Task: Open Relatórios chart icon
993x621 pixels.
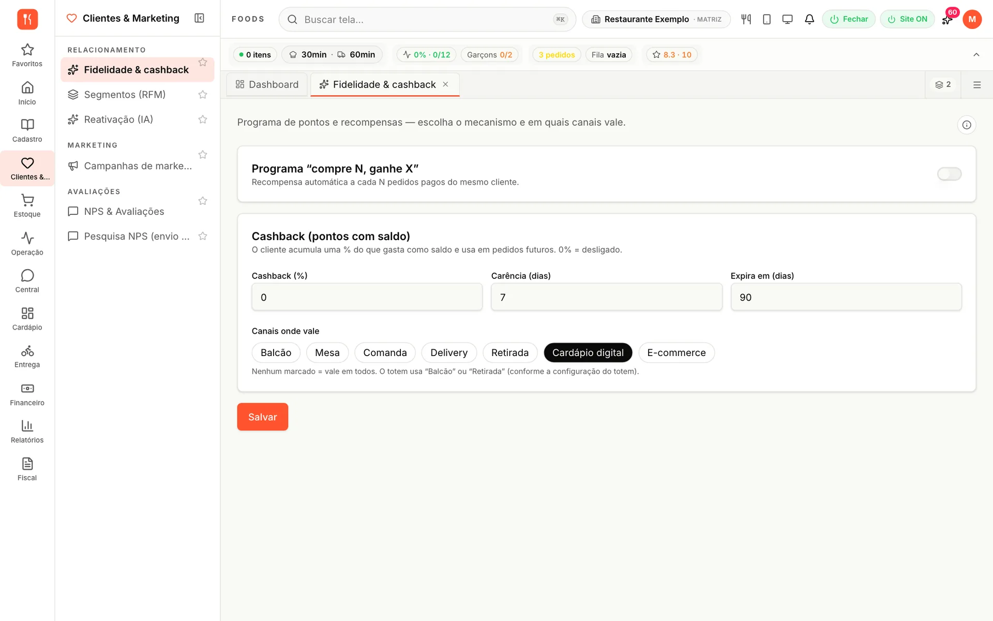Action: [x=27, y=432]
